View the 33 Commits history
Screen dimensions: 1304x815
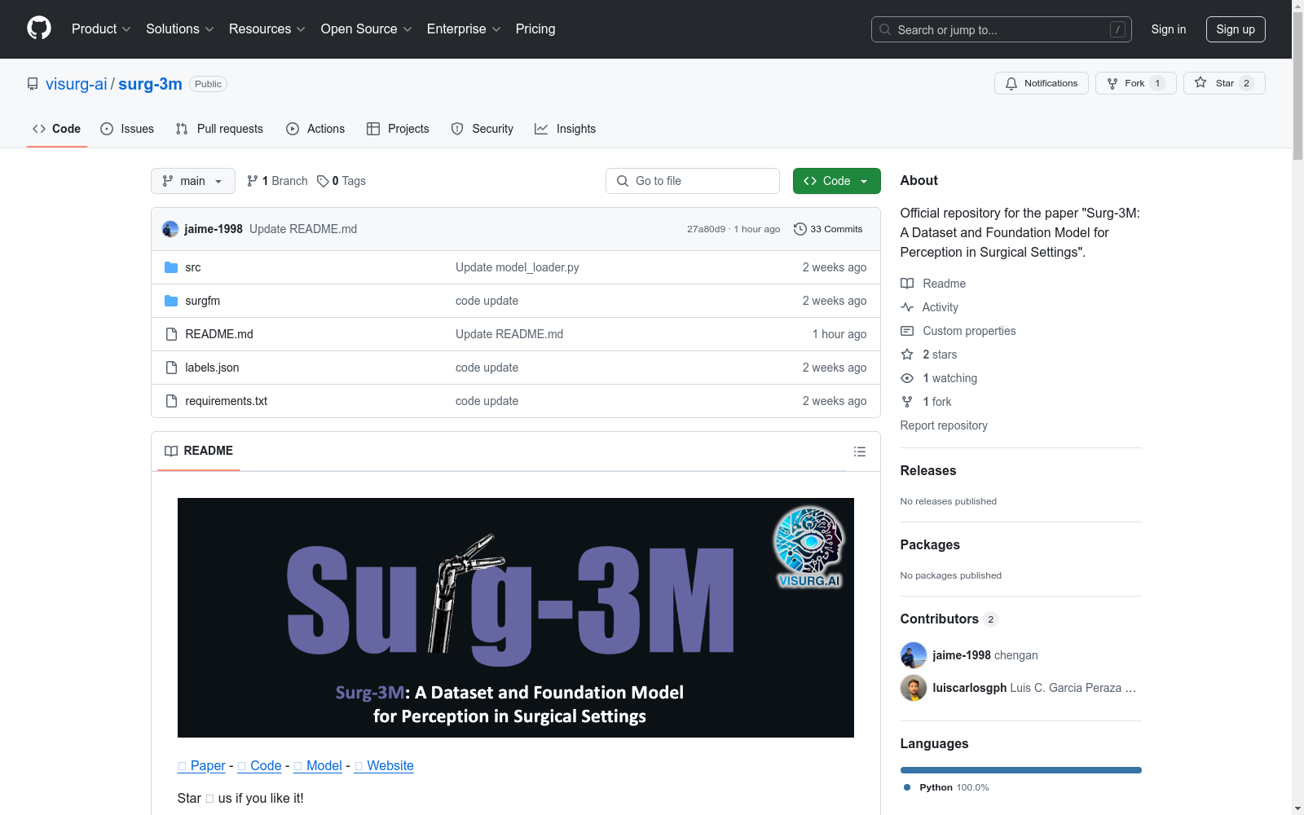coord(828,229)
